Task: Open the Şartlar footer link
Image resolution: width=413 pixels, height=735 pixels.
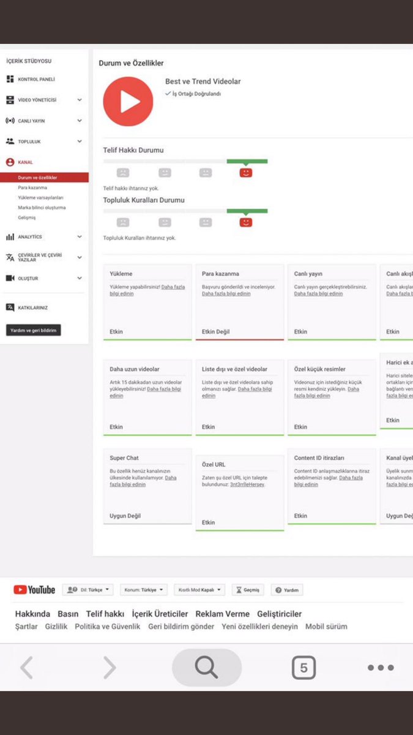Action: pos(26,627)
